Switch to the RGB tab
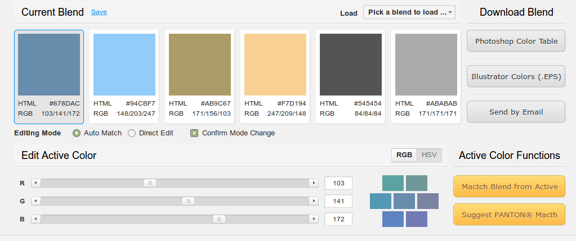The image size is (576, 241). pyautogui.click(x=404, y=155)
